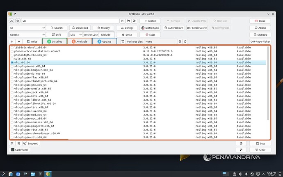Uncheck the vlc.x86_64 package checkbox

[x=12, y=62]
